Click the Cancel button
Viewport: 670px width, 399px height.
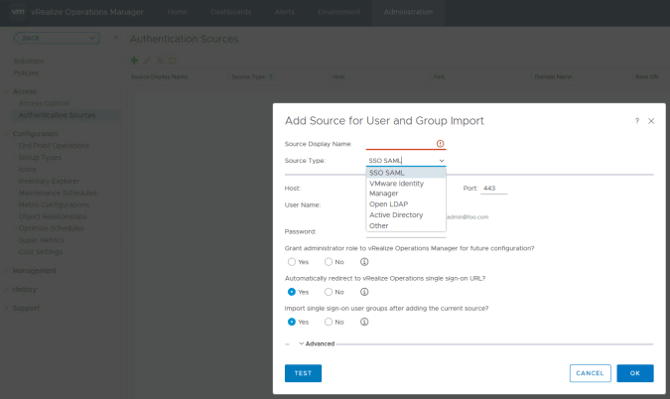[590, 373]
